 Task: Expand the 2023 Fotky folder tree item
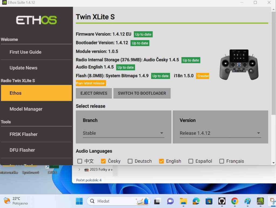click(79, 169)
